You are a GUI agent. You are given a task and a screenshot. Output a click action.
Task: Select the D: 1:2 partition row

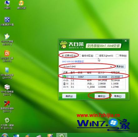coord(93,80)
